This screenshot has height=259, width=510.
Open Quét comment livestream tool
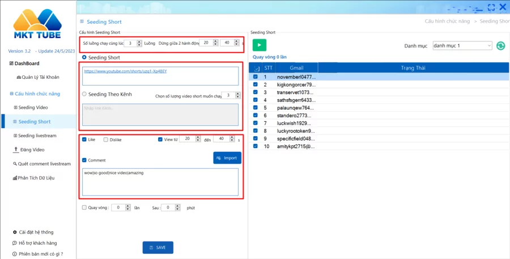(x=42, y=164)
